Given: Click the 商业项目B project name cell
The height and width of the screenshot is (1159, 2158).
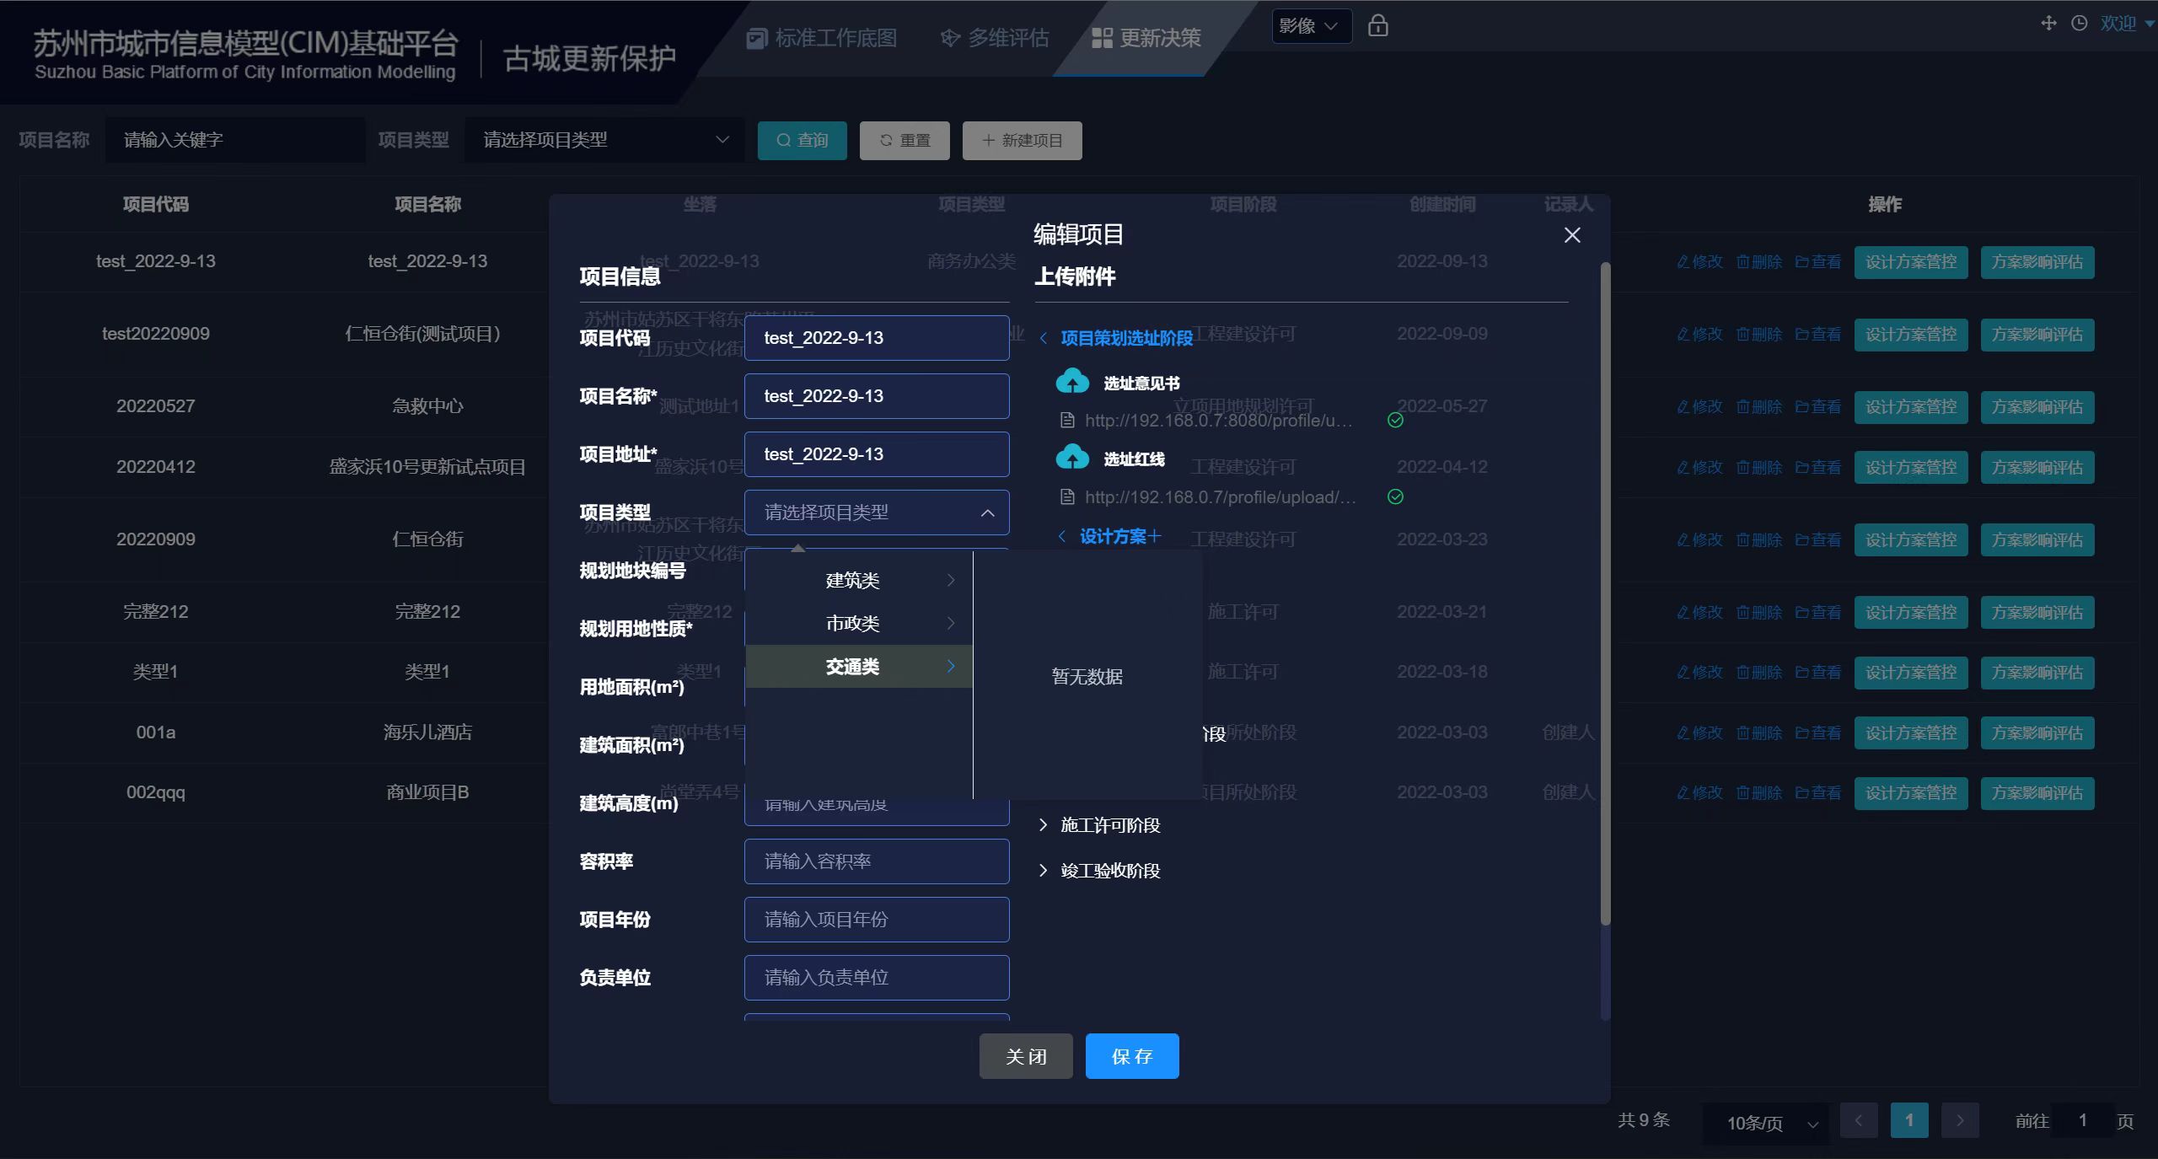Looking at the screenshot, I should [x=427, y=792].
